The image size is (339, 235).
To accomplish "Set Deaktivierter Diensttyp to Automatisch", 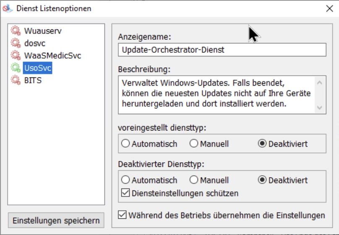I will pos(125,181).
